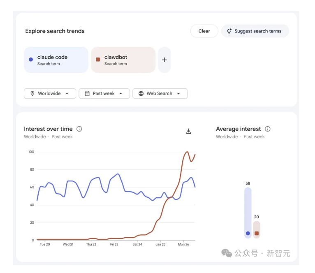Click the clawdbot average interest bar

pyautogui.click(x=257, y=229)
